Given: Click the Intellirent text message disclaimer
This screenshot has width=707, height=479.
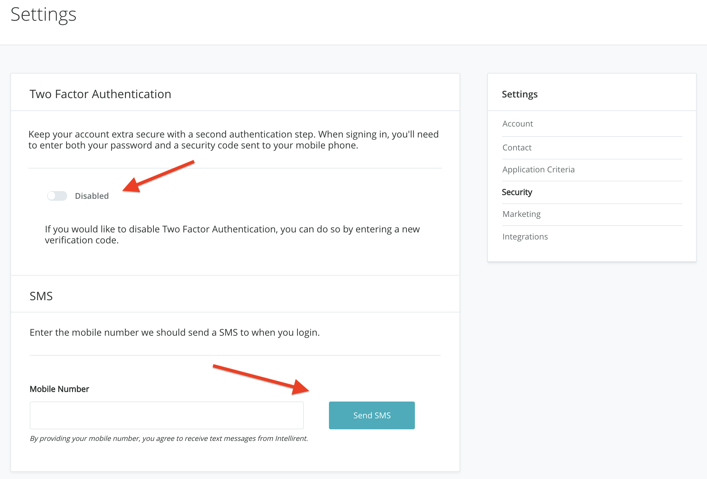Looking at the screenshot, I should [169, 438].
